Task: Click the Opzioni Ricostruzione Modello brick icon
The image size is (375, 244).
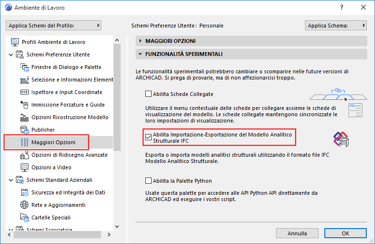Action: point(25,117)
